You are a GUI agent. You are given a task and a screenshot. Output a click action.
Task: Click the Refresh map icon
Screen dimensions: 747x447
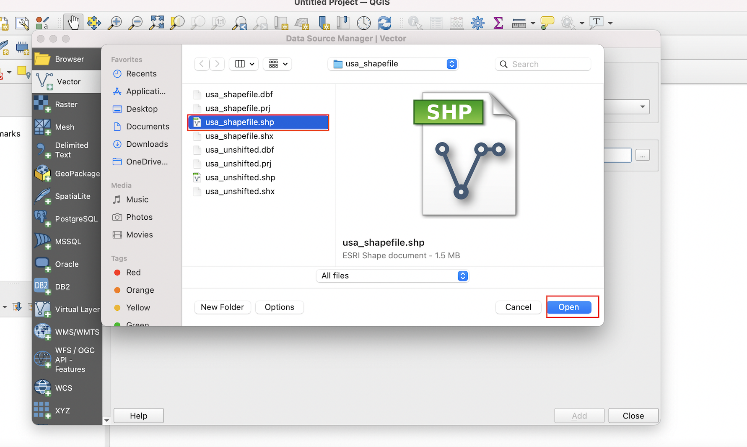click(x=384, y=23)
